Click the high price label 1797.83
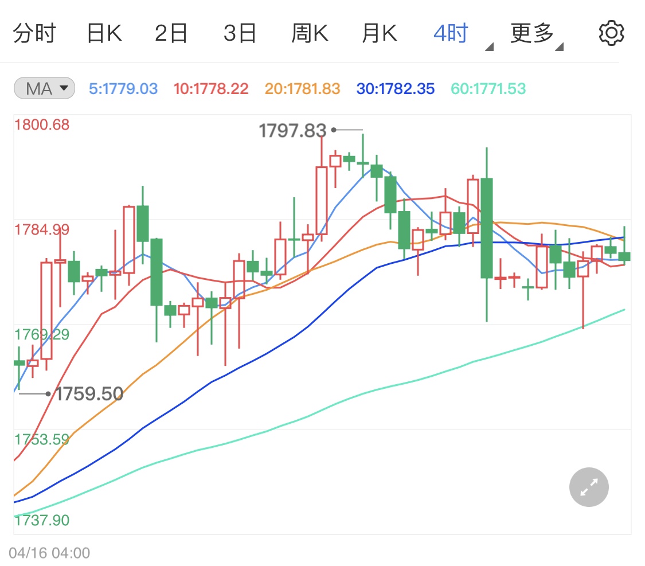This screenshot has width=645, height=566. [x=292, y=131]
